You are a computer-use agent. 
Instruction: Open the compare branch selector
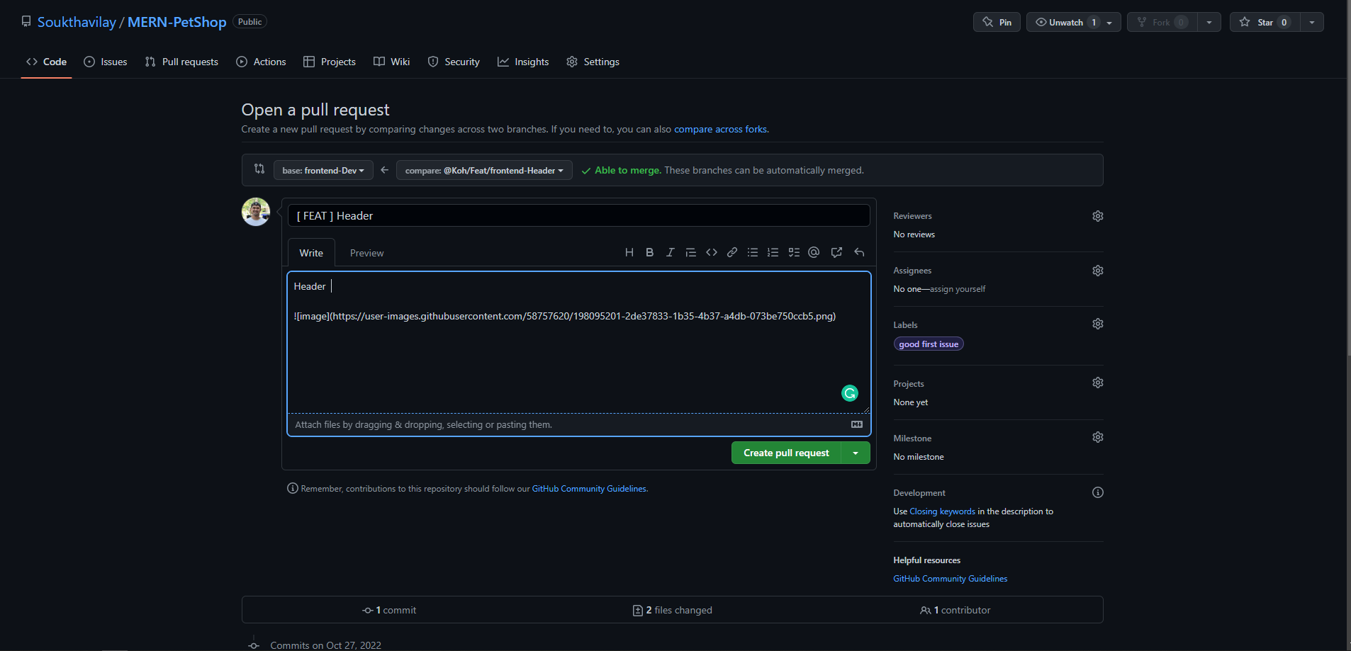coord(483,170)
